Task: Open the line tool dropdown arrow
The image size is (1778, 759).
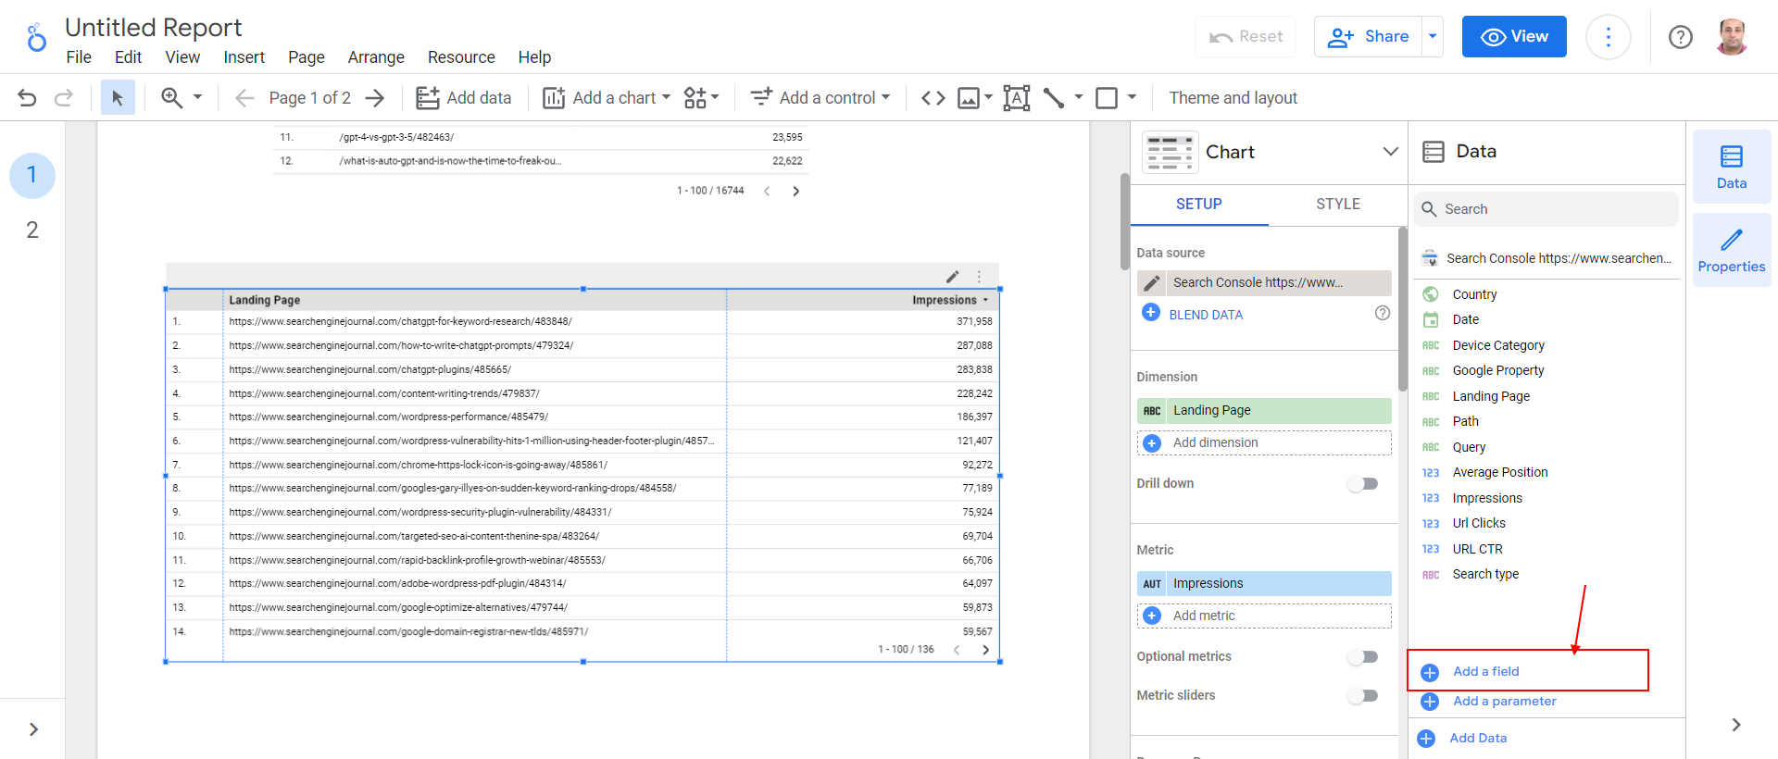Action: click(x=1079, y=97)
